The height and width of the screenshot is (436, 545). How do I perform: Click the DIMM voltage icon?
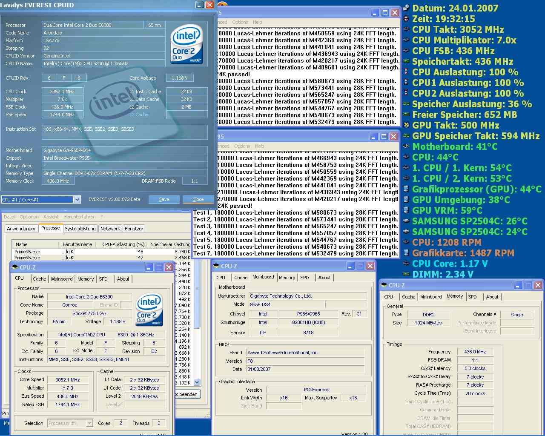tap(406, 274)
